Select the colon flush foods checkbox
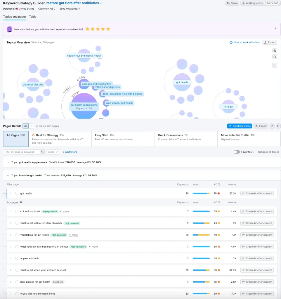The width and height of the screenshot is (281, 299). click(x=17, y=211)
